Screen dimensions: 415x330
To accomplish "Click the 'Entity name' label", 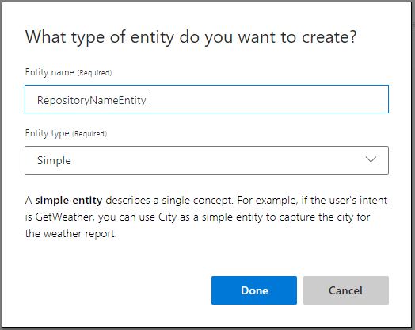I will pyautogui.click(x=49, y=72).
